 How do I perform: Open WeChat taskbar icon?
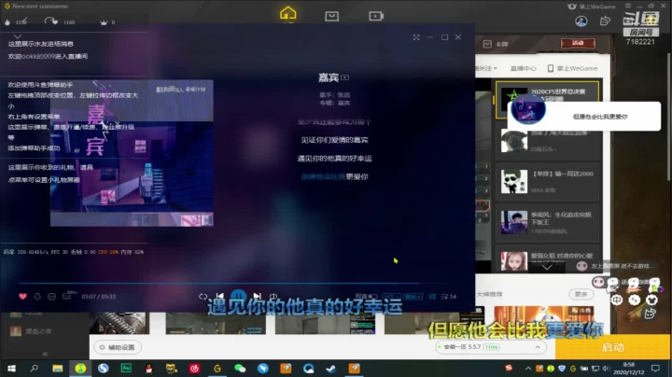[240, 369]
